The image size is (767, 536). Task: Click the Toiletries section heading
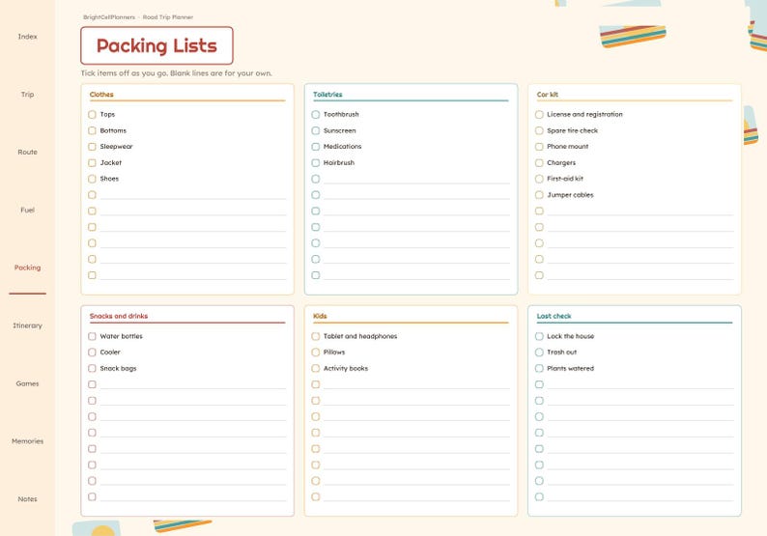(327, 95)
